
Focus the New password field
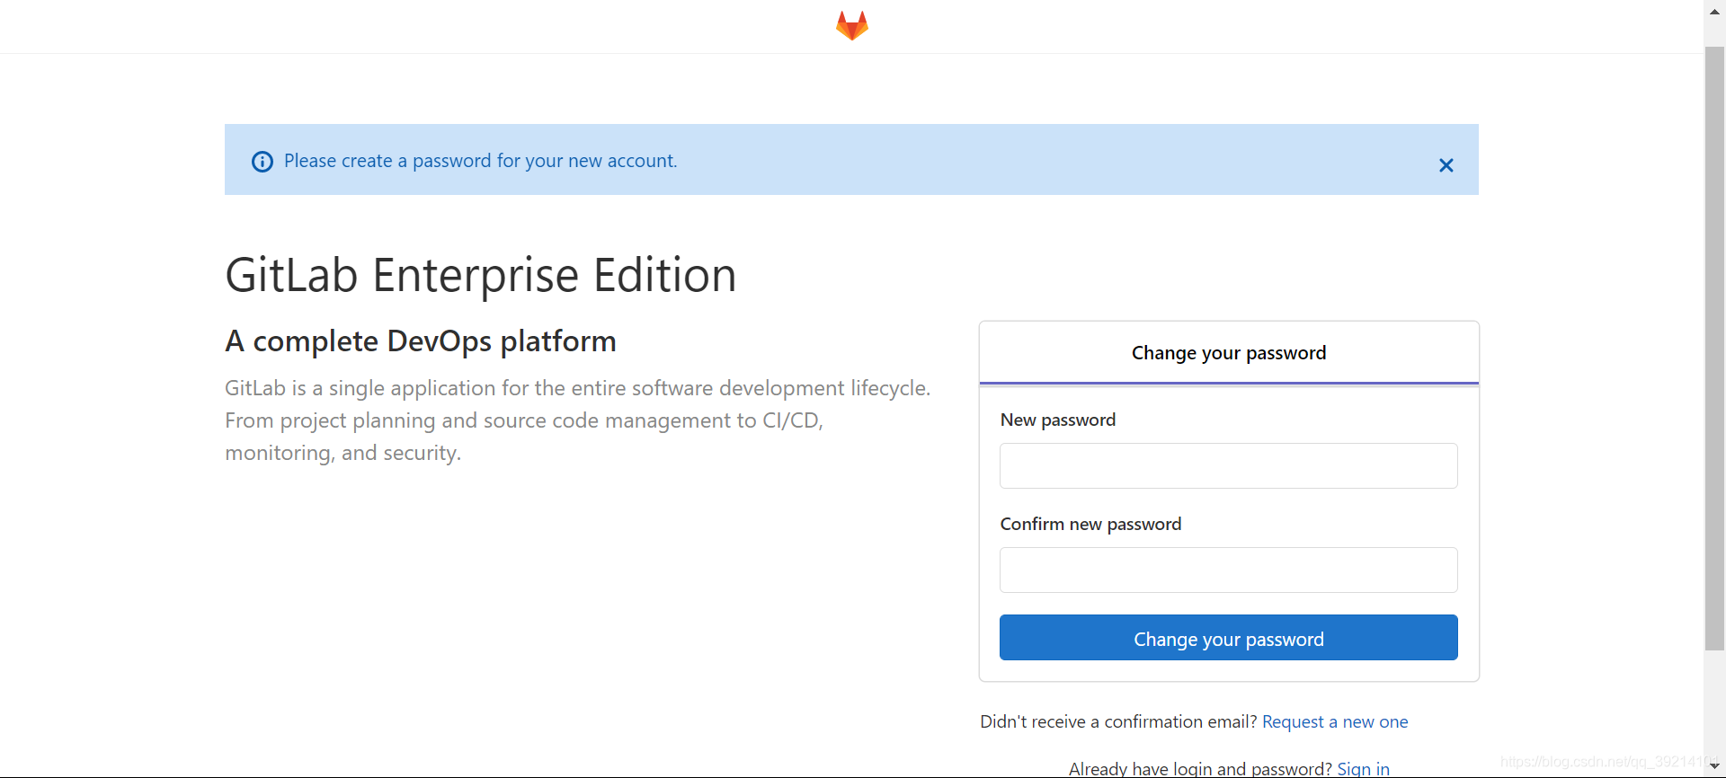1228,465
